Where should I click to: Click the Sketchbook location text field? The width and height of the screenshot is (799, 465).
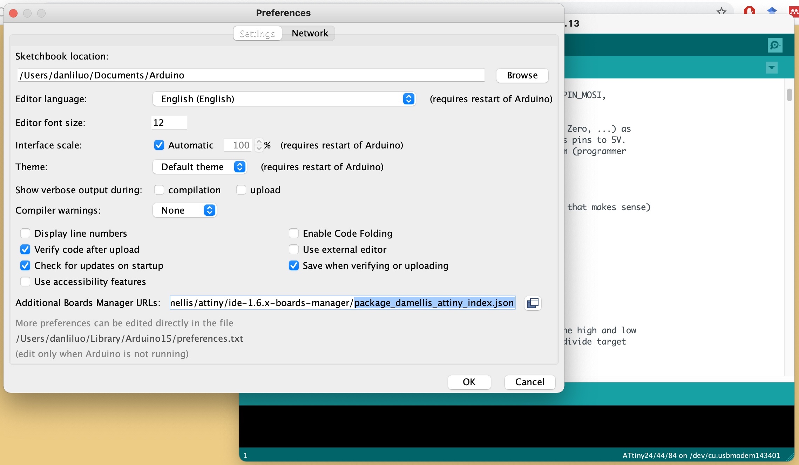pyautogui.click(x=251, y=75)
